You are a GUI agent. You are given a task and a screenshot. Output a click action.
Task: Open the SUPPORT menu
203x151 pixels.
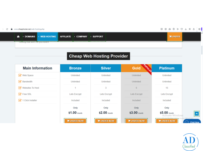point(98,37)
